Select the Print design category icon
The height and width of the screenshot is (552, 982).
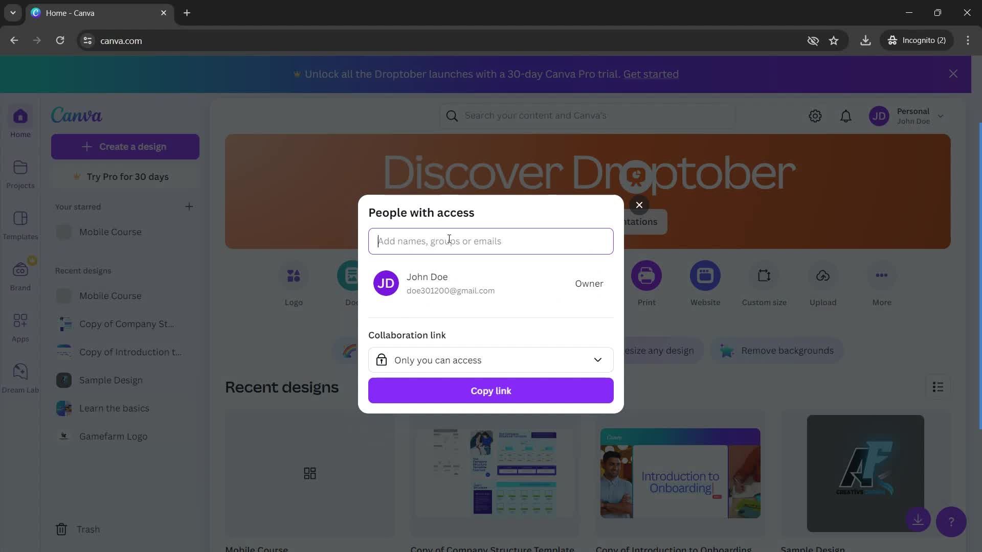[x=646, y=275]
